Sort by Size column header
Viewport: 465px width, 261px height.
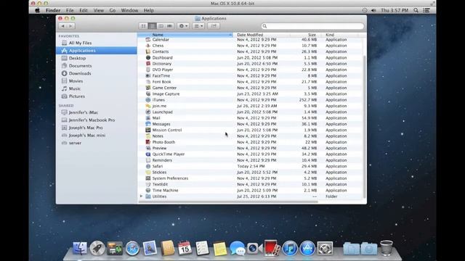coord(306,35)
